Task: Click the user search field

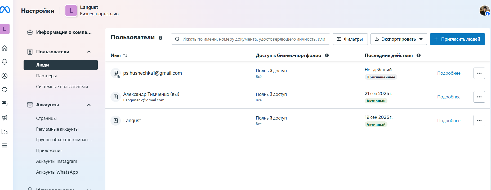Action: pos(251,39)
